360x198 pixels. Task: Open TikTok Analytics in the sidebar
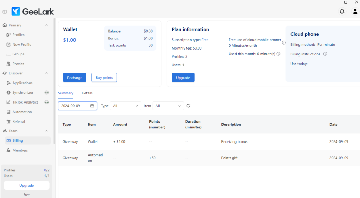click(x=25, y=102)
